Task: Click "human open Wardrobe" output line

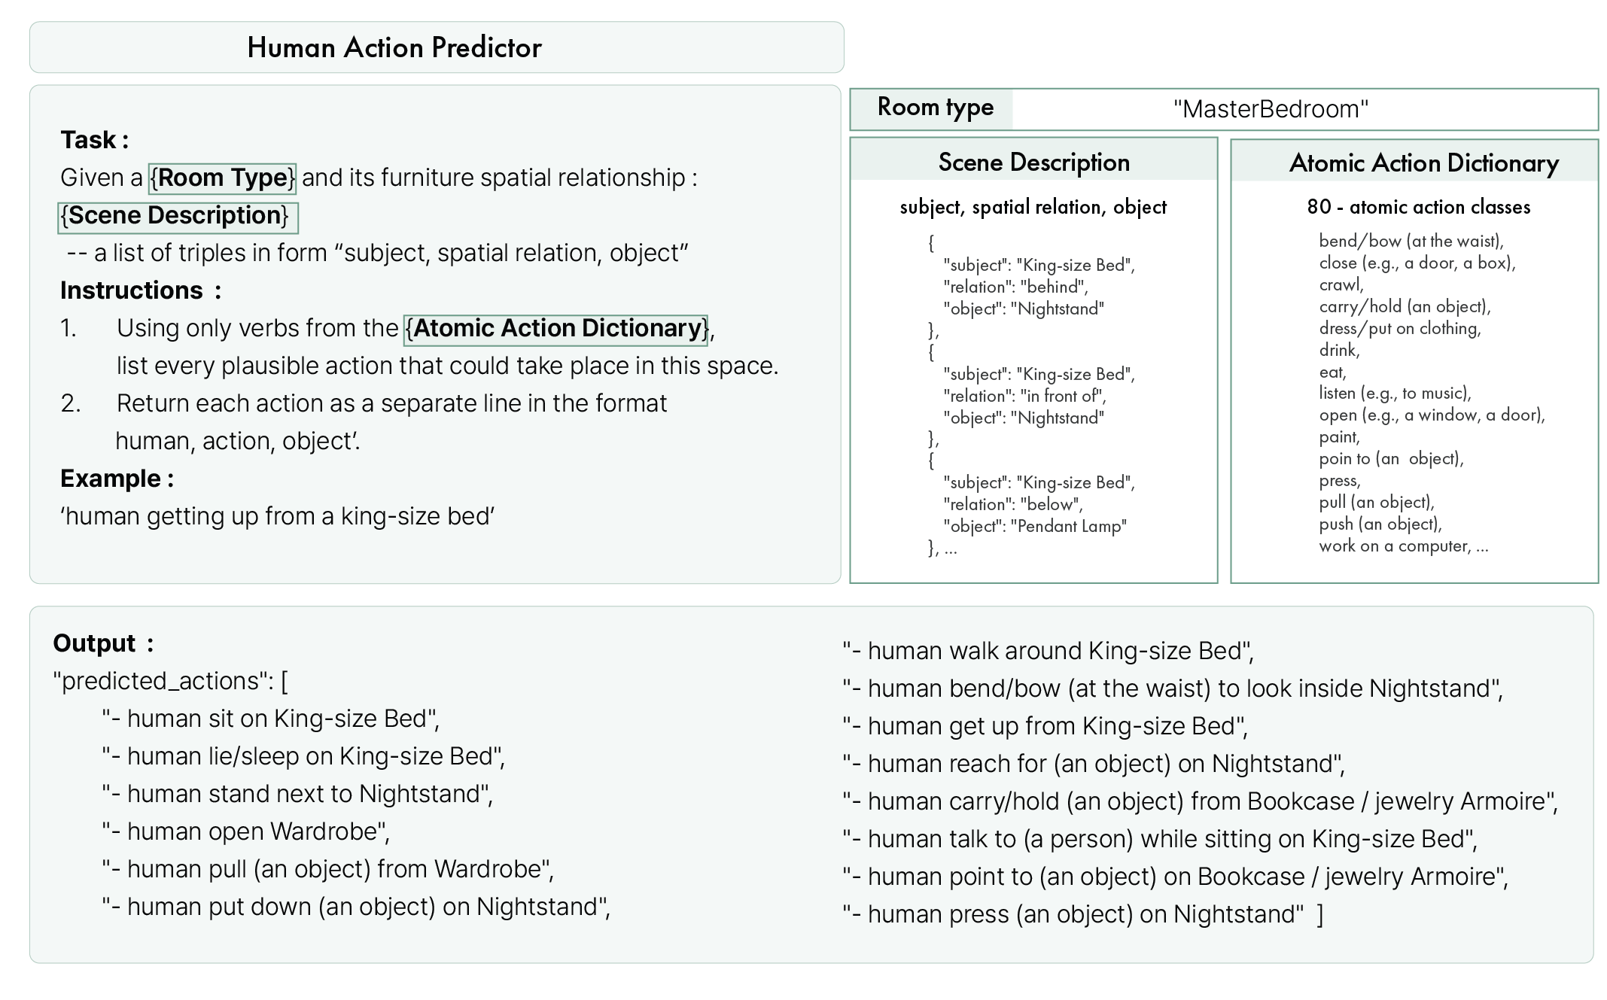Action: pos(246,831)
